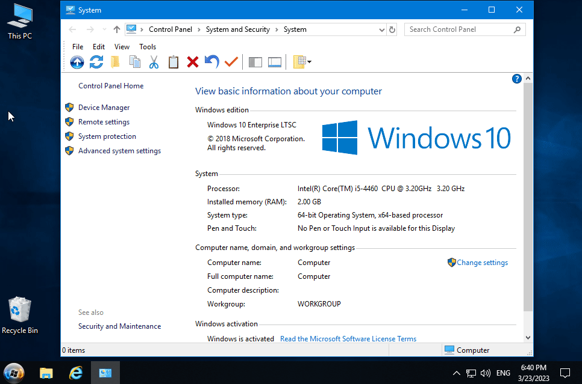The height and width of the screenshot is (384, 582).
Task: Toggle the bottom pane layout toolbar icon
Action: coord(275,62)
